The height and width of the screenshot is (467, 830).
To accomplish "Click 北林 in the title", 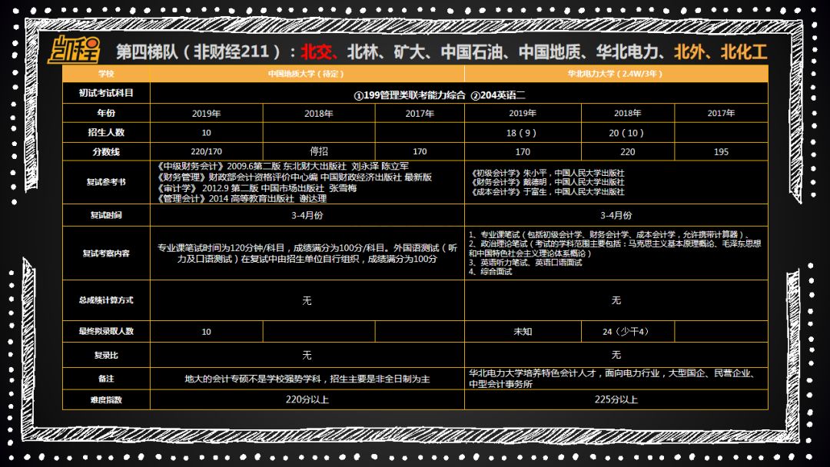I will 363,51.
